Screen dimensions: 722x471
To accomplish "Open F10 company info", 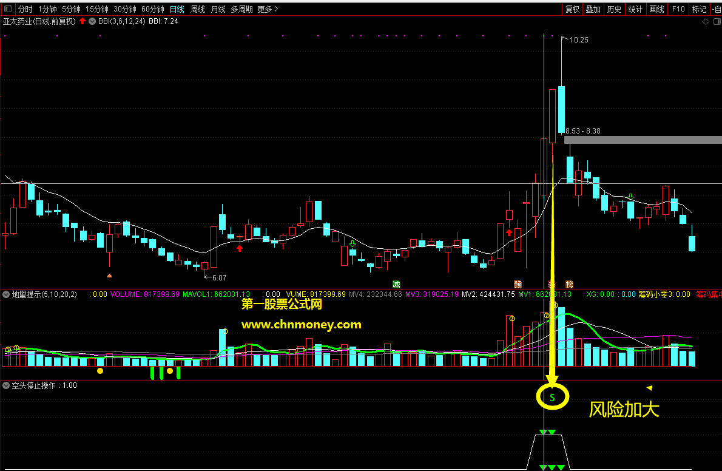I will 678,8.
